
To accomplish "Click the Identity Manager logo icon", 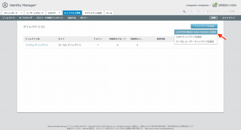I will click(x=5, y=5).
